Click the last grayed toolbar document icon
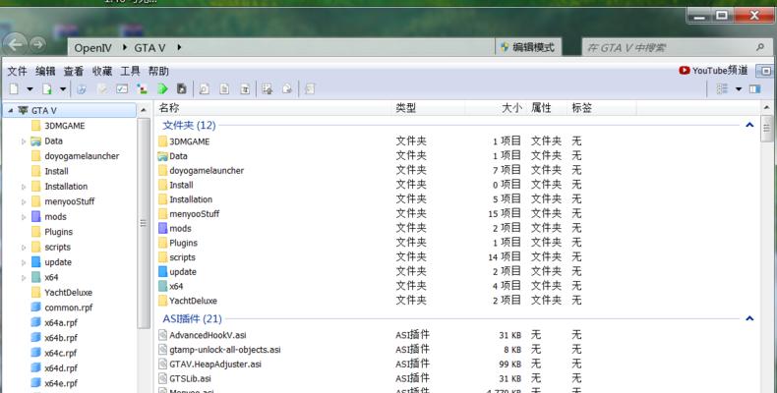 click(310, 89)
